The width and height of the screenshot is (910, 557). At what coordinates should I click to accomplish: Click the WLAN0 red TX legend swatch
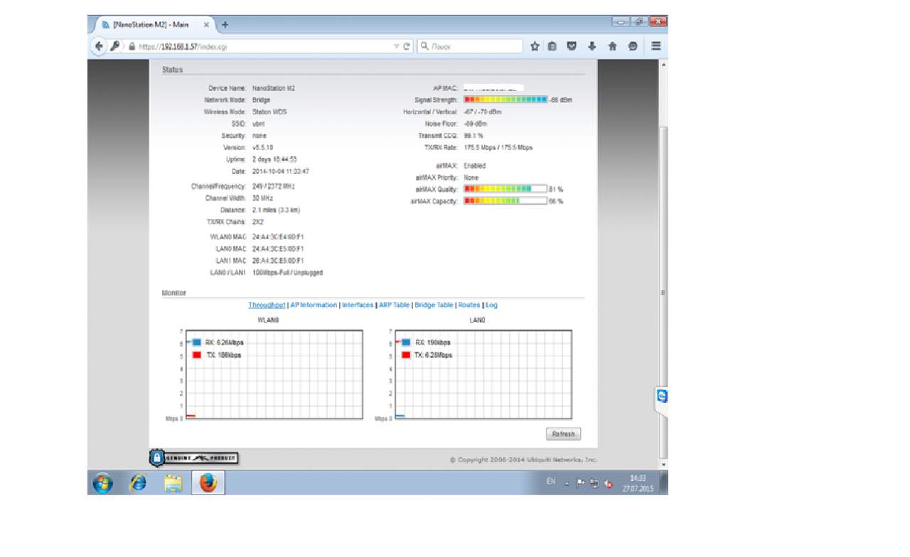point(197,355)
